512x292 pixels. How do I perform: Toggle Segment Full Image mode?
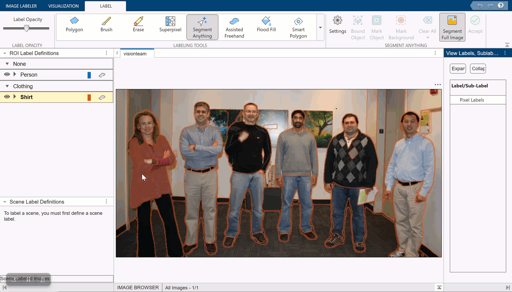[x=452, y=27]
